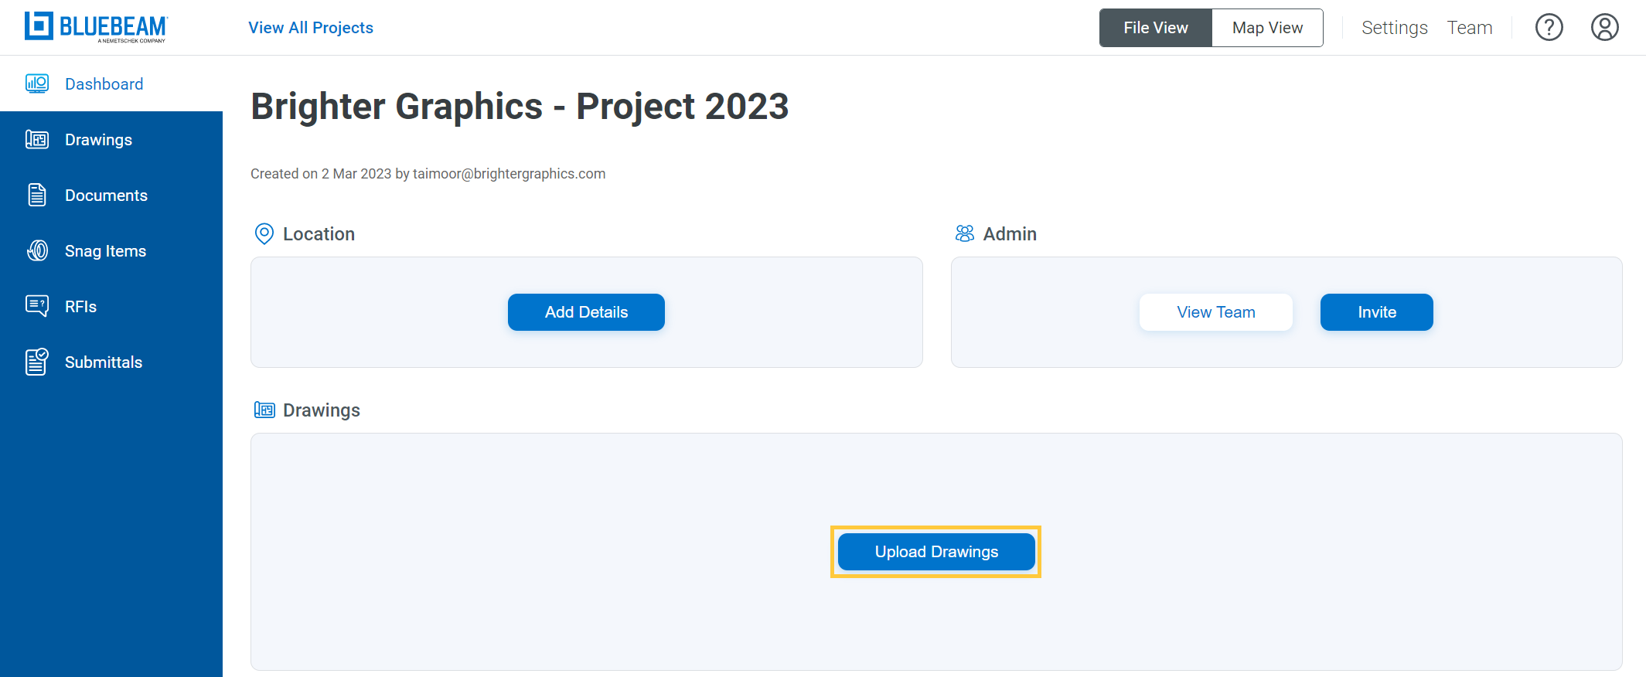Open Team in the top bar

(x=1470, y=28)
